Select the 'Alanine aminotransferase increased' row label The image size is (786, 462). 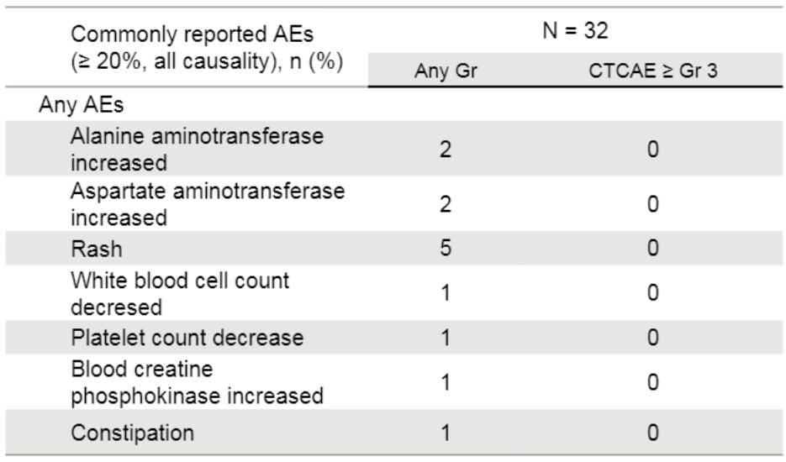point(196,148)
